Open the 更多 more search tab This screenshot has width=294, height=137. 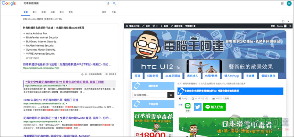[71, 12]
